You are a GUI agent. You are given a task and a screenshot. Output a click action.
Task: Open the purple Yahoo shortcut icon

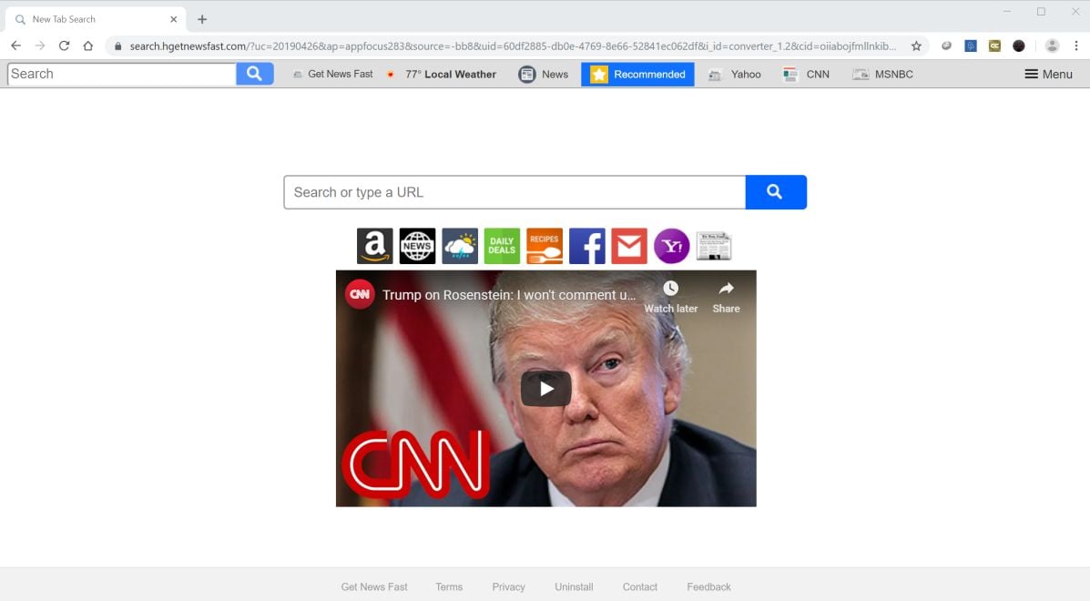tap(671, 246)
